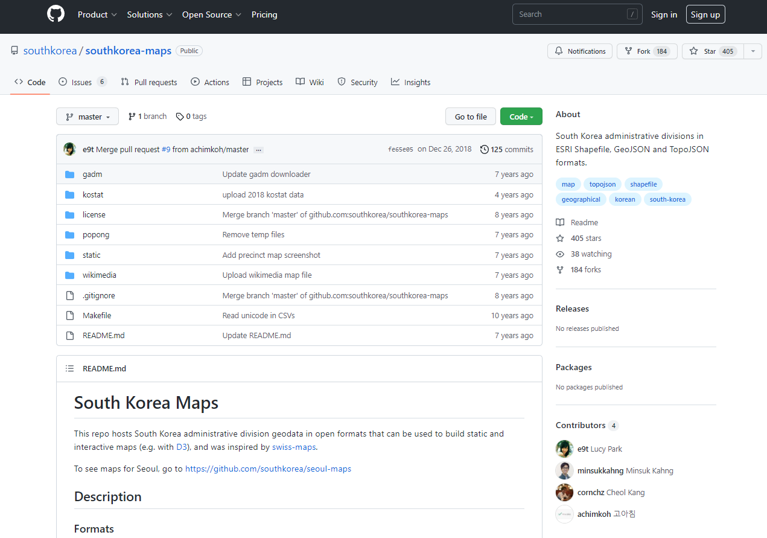The height and width of the screenshot is (538, 767).
Task: Expand the commit message ellipsis button
Action: pyautogui.click(x=258, y=150)
